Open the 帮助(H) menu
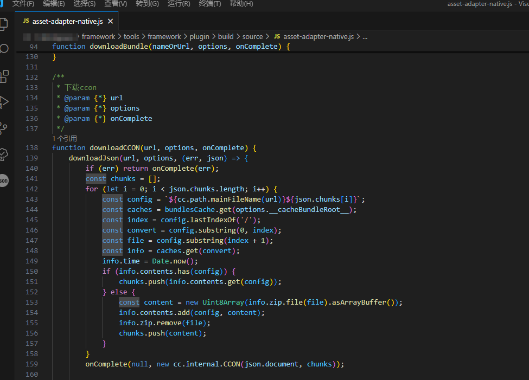The height and width of the screenshot is (380, 529). [241, 4]
